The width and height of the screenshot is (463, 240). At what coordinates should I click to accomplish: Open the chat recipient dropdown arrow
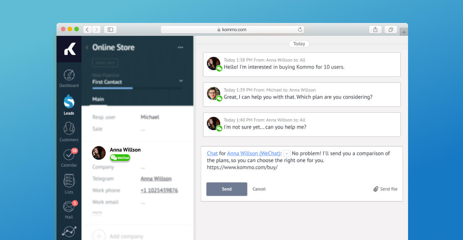[x=287, y=154]
